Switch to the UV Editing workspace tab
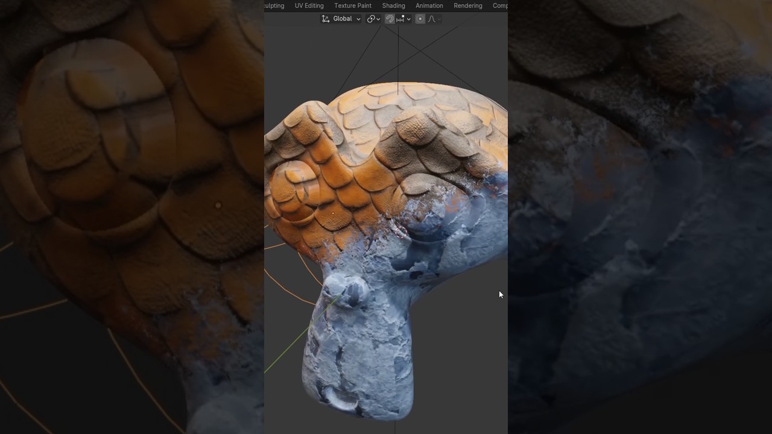Viewport: 772px width, 434px height. pos(309,5)
